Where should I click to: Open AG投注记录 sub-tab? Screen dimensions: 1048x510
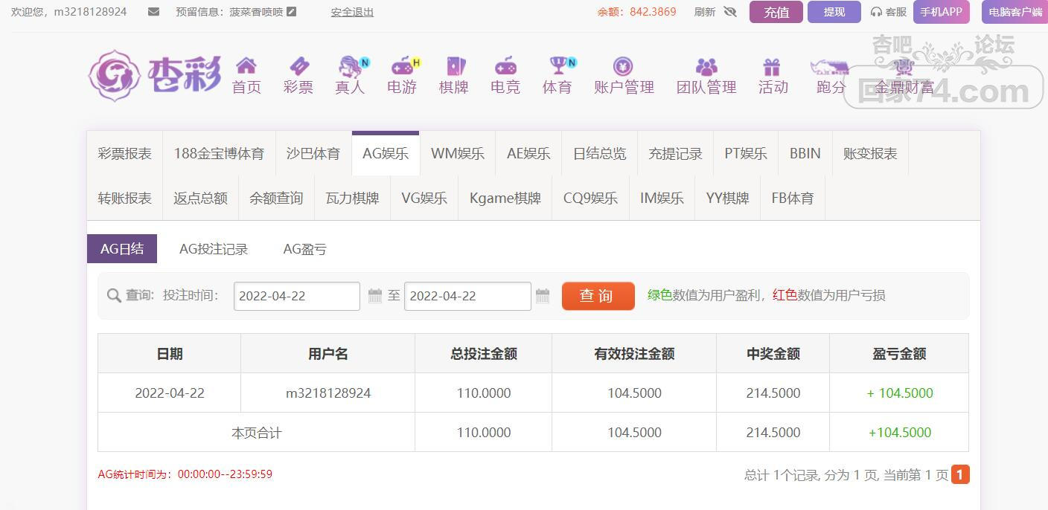214,249
